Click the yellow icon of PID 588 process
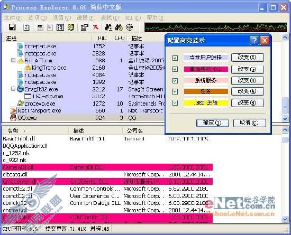Screen dimensions: 291x235 coord(21,60)
